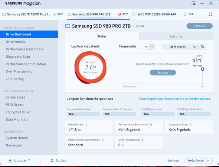219x167 pixels.
Task: Open Drive Details card chevron
Action: (x=86, y=125)
